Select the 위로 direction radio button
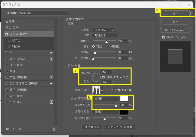196x137 pixels. [x=93, y=46]
